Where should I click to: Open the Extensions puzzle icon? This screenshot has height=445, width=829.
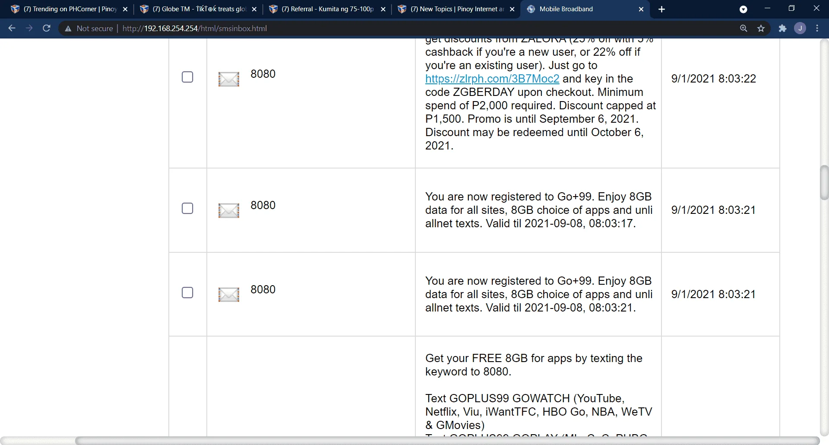tap(782, 28)
